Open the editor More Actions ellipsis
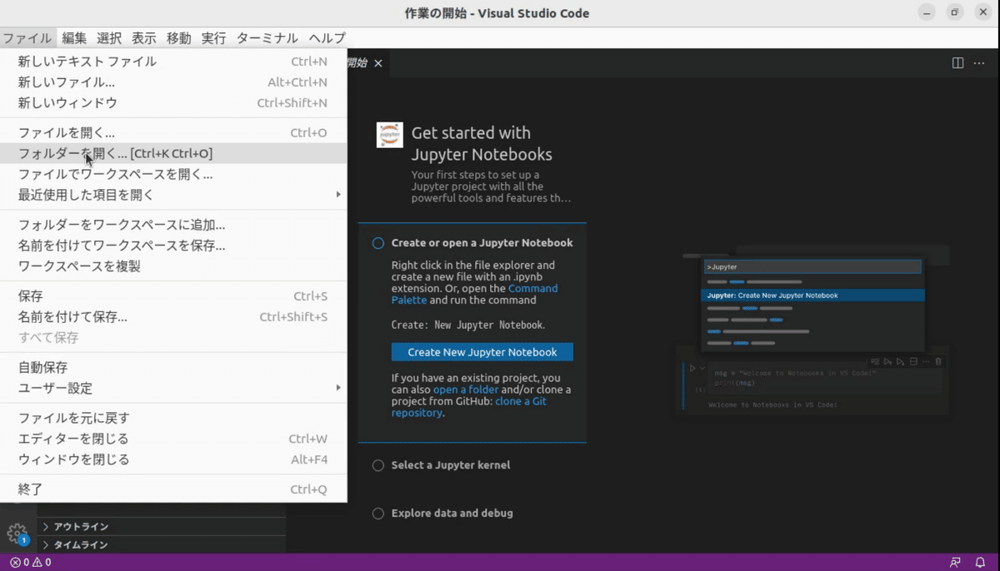Image resolution: width=1000 pixels, height=571 pixels. [979, 63]
